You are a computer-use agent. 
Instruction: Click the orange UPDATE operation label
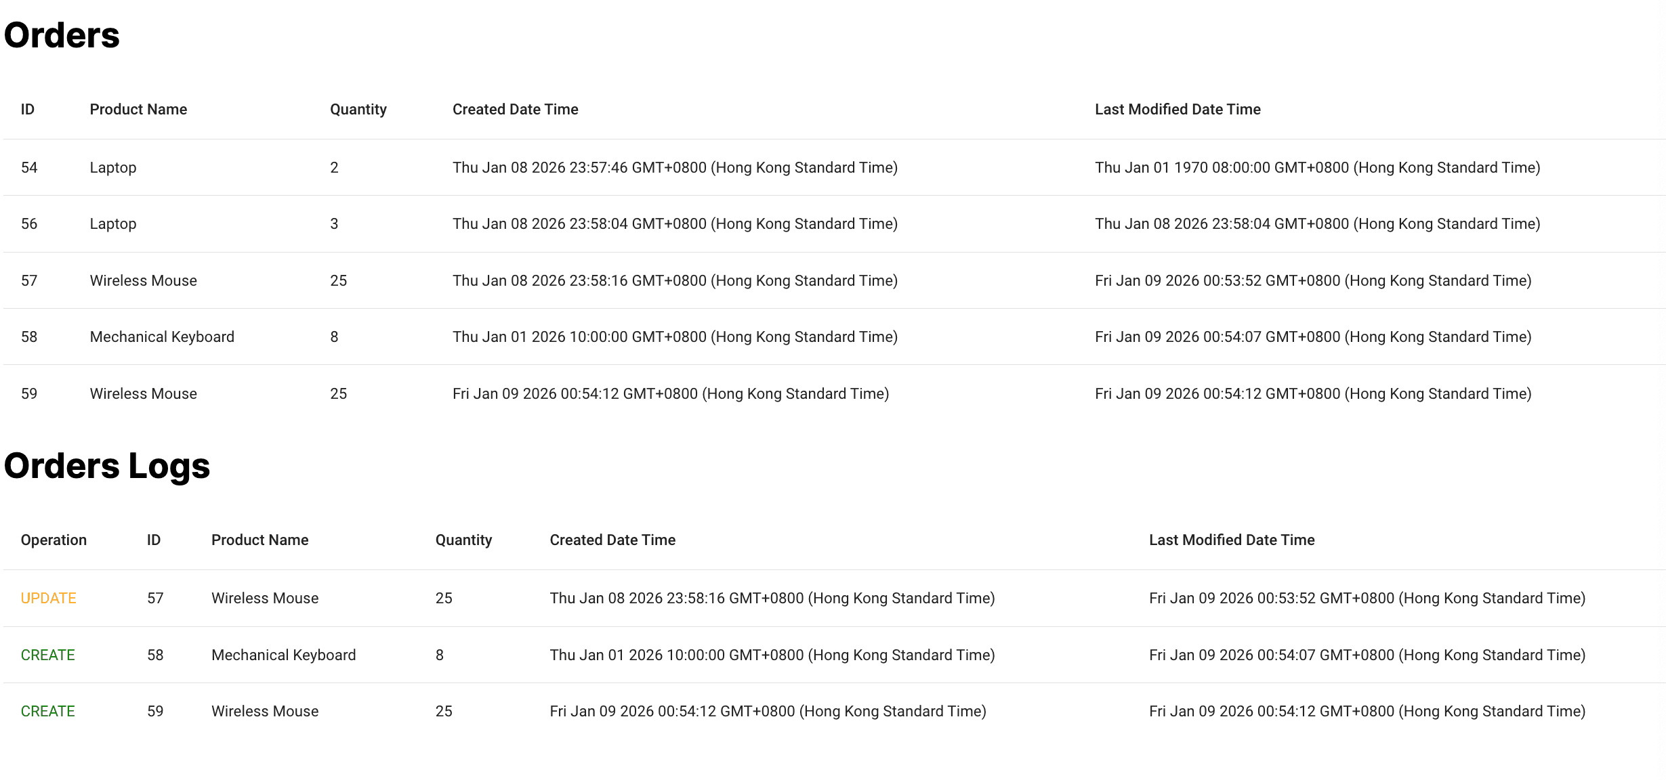[48, 599]
